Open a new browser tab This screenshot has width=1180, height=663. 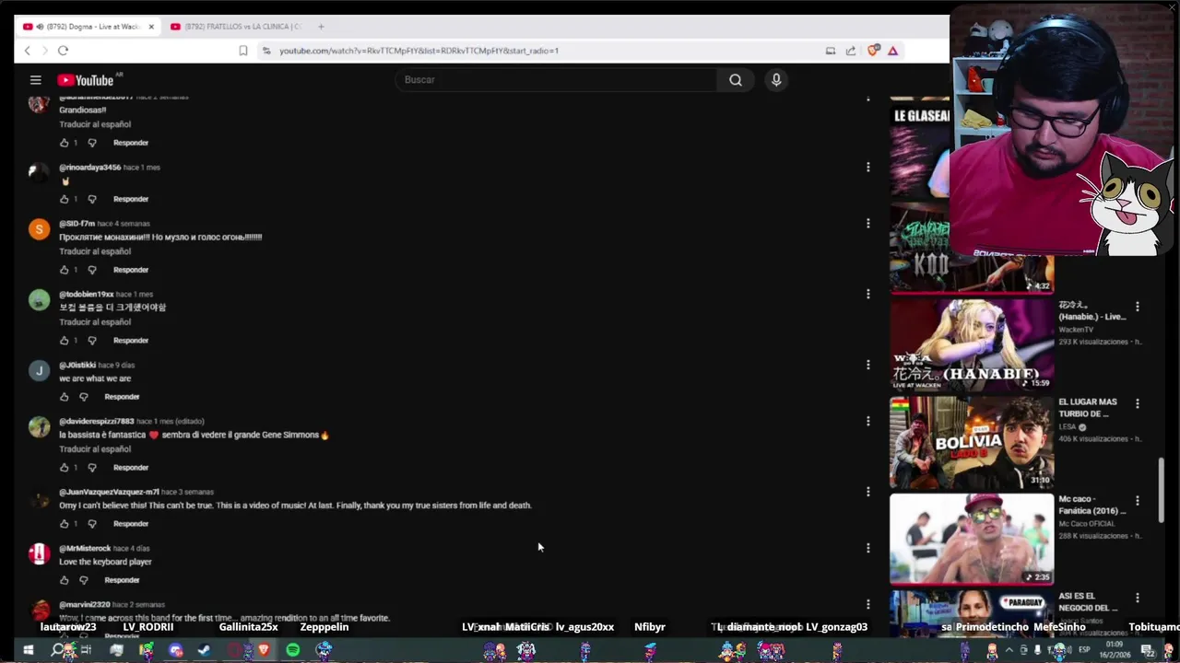[x=321, y=27]
